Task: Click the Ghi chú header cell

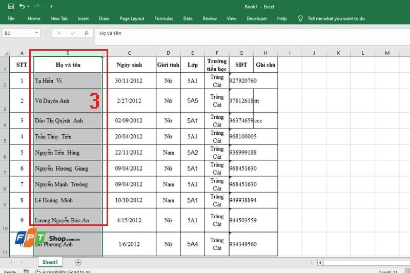Action: pos(265,65)
